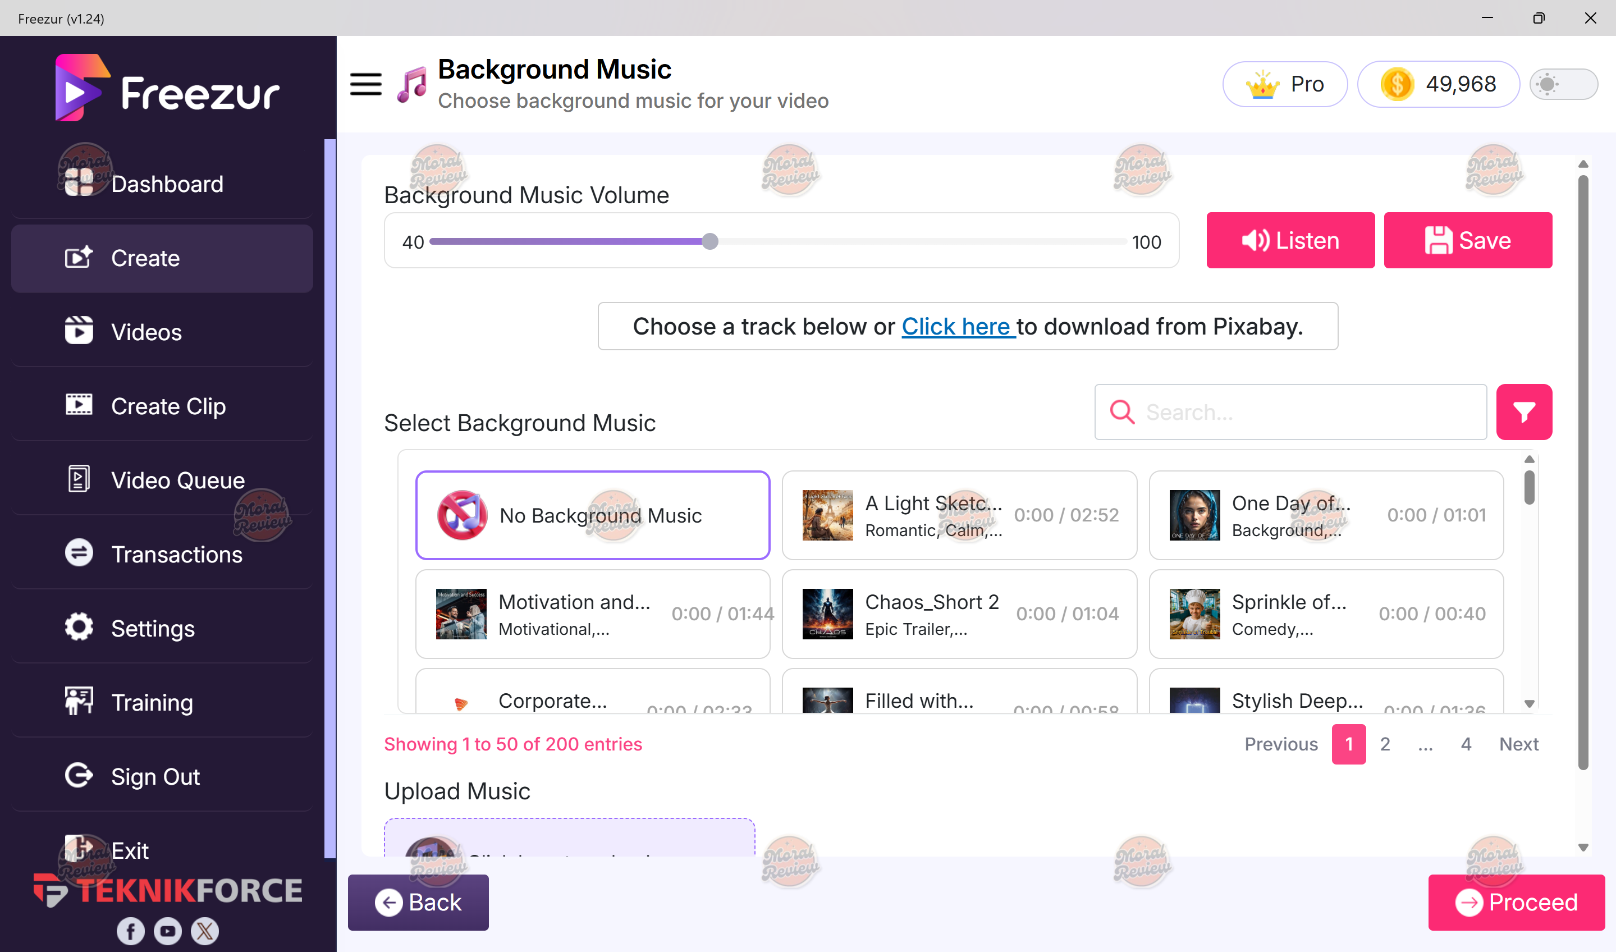Screen dimensions: 1616x952
Task: Open the YouTube social icon
Action: (x=167, y=930)
